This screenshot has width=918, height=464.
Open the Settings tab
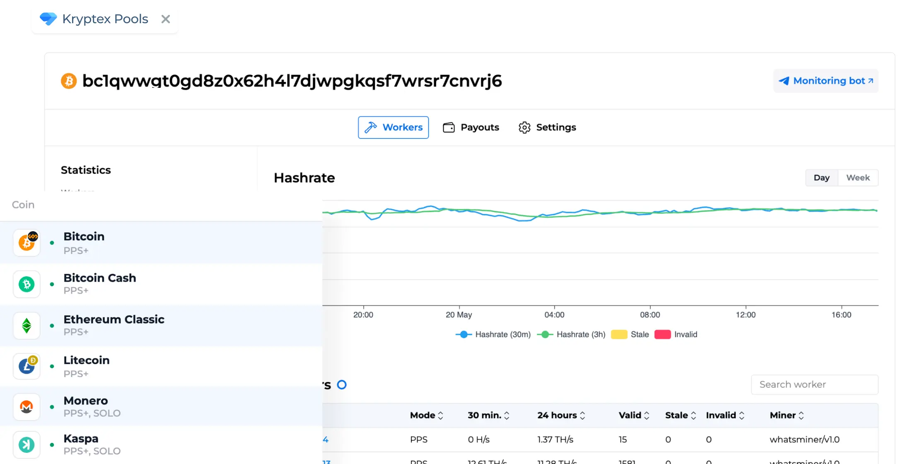(547, 127)
